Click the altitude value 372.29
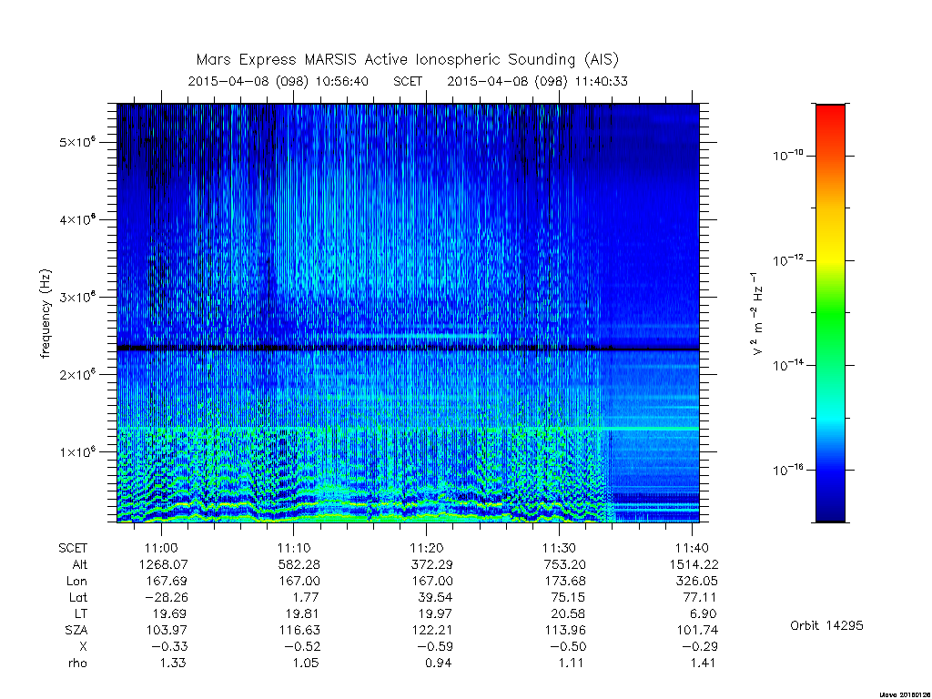Viewport: 932px width, 699px height. (x=432, y=564)
